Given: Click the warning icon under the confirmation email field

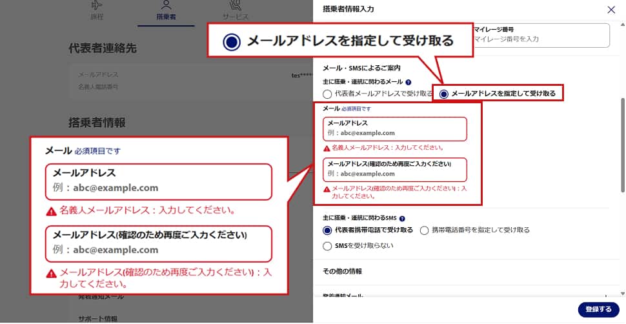Looking at the screenshot, I should (327, 188).
